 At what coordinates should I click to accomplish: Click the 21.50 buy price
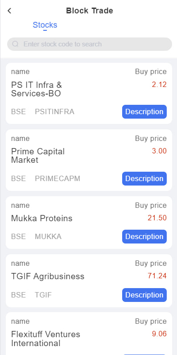tap(157, 218)
